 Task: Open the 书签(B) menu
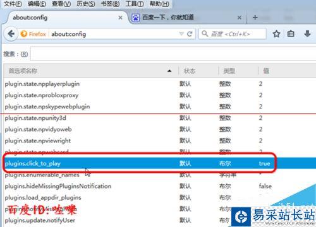[110, 4]
